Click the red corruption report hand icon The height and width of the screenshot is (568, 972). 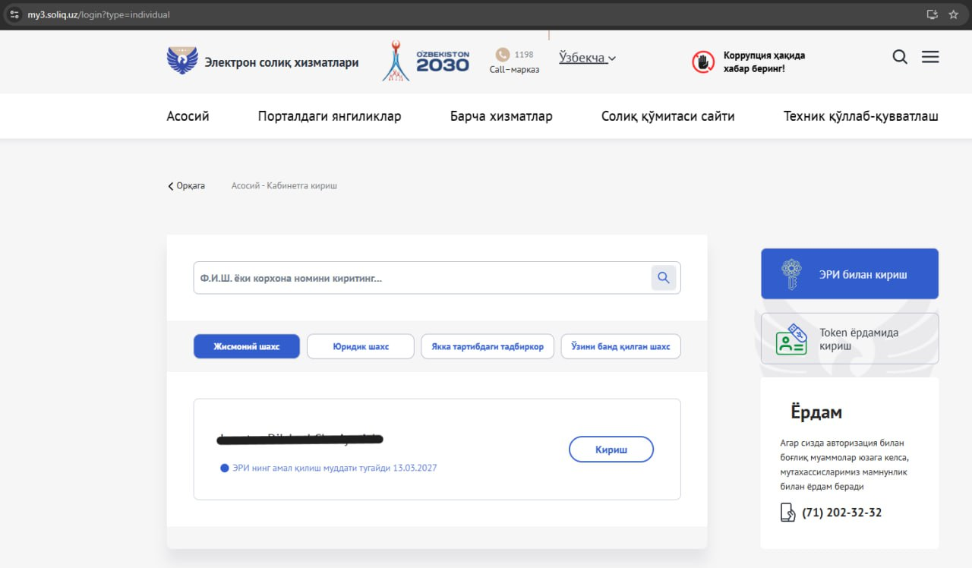pos(703,62)
